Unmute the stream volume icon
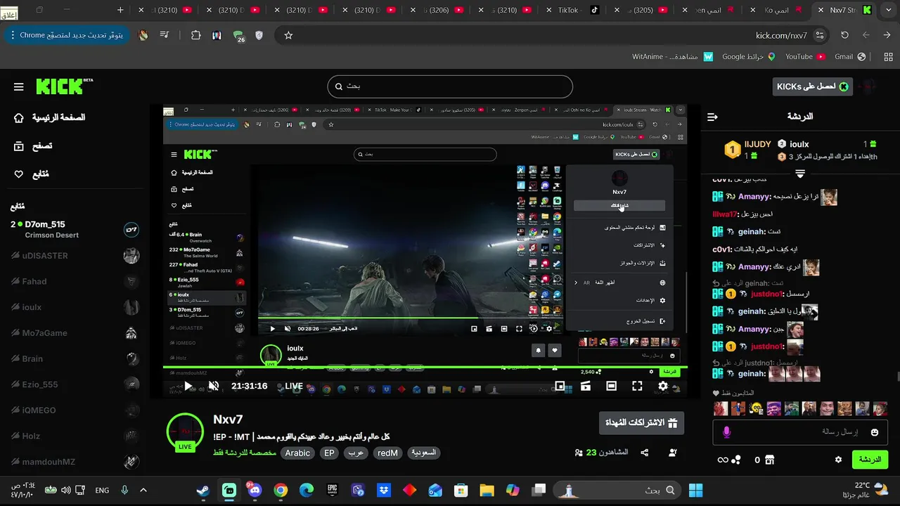Screen dimensions: 900x506 click(x=214, y=386)
